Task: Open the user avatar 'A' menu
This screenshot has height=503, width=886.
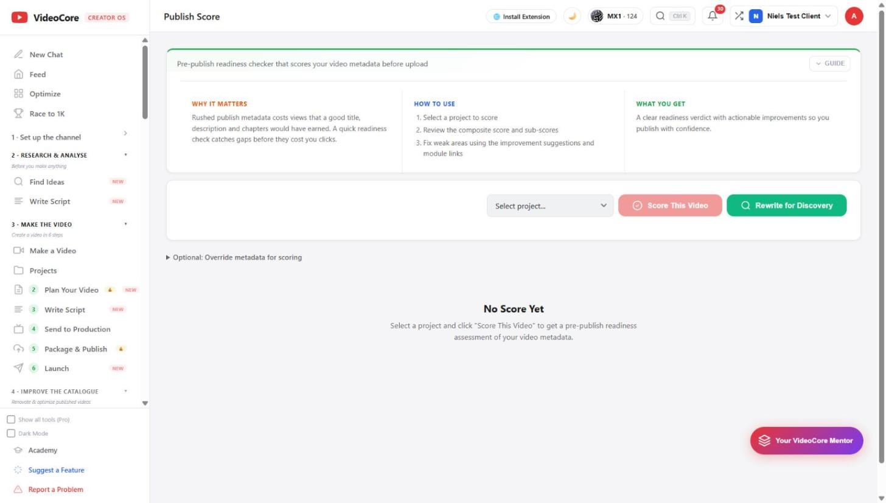Action: 854,16
